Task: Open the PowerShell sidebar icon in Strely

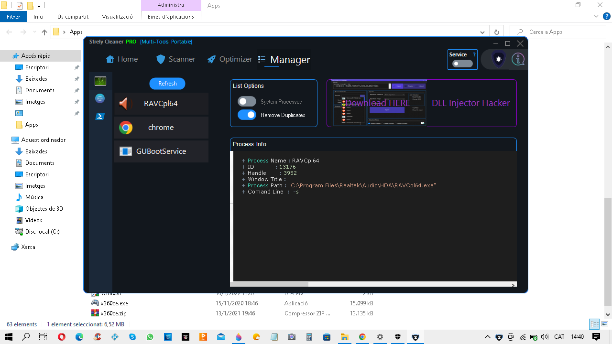Action: pos(100,116)
